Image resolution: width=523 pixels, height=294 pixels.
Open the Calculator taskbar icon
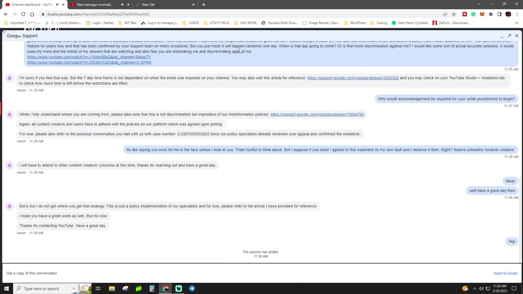(x=152, y=289)
